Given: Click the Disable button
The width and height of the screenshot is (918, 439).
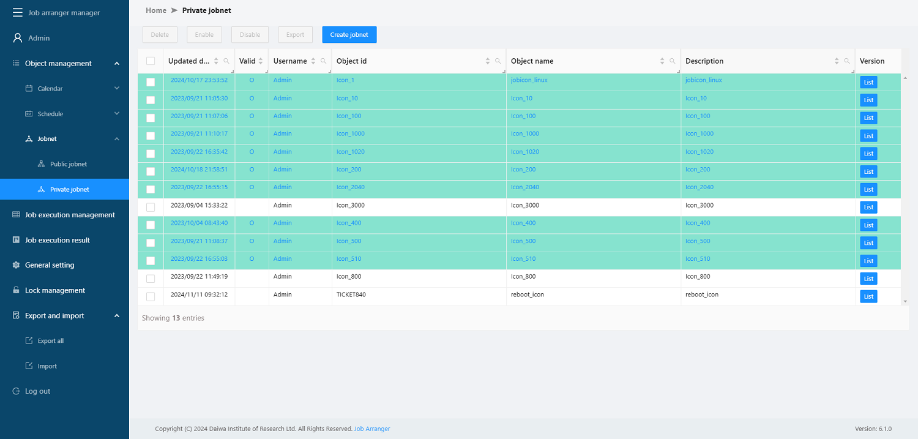Looking at the screenshot, I should click(x=250, y=35).
